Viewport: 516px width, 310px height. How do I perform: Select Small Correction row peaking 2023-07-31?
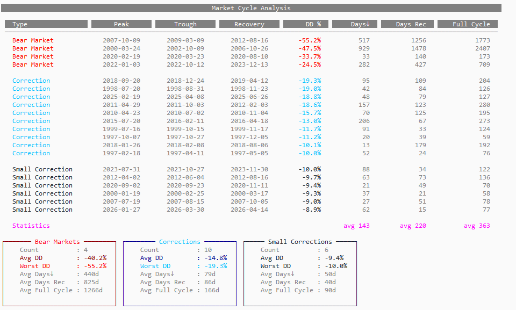tap(251, 169)
